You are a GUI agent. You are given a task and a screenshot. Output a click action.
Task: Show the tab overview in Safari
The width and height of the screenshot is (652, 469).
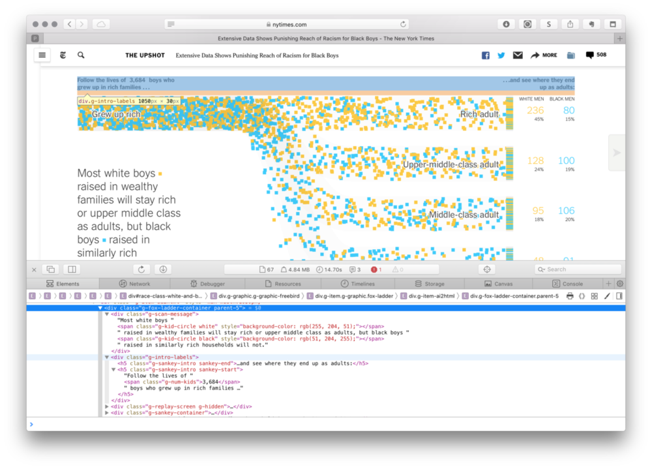pyautogui.click(x=612, y=25)
